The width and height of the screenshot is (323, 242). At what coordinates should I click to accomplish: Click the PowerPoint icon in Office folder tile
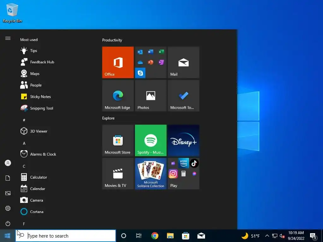click(x=150, y=62)
